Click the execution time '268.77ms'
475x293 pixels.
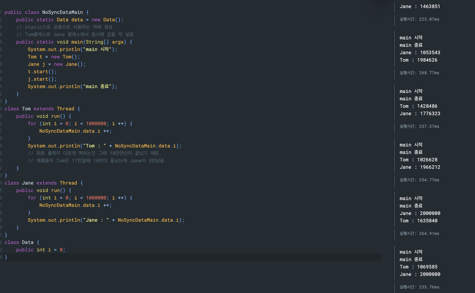(429, 73)
